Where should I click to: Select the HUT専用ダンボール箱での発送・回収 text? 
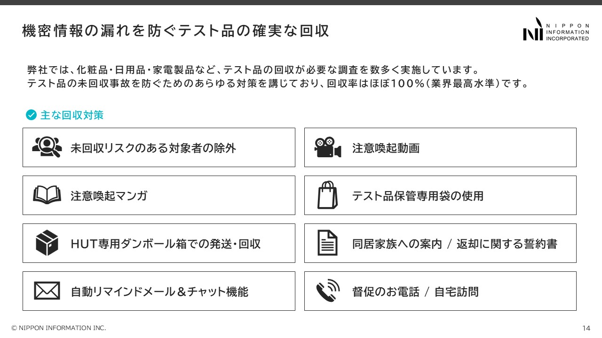click(x=166, y=244)
